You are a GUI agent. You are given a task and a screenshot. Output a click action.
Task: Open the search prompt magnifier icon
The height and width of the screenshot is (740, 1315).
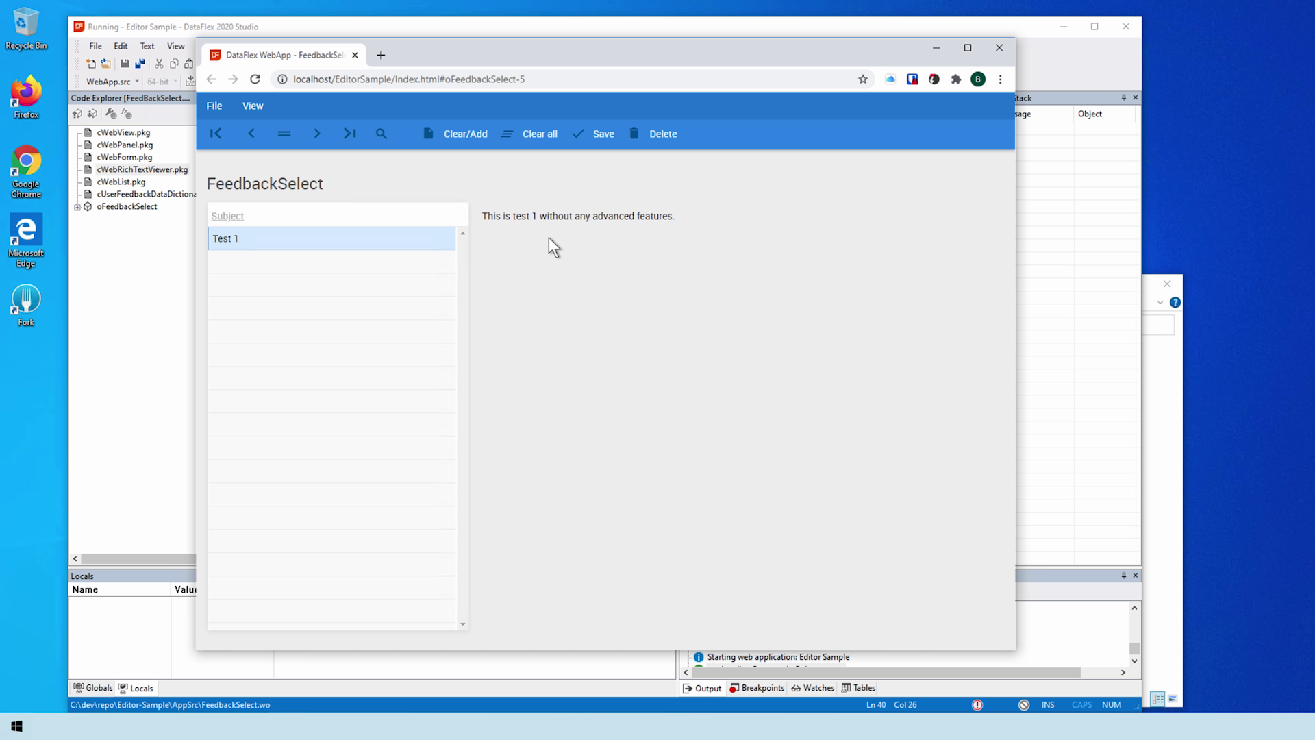point(381,134)
